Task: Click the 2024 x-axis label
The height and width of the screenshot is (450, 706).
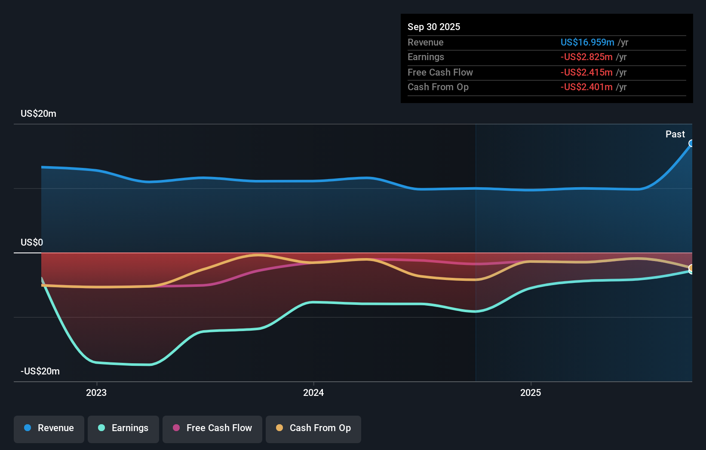Action: point(313,392)
